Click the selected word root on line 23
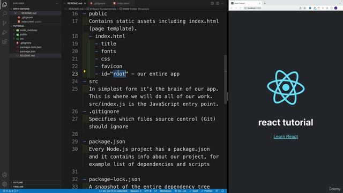Image resolution: width=343 pixels, height=193 pixels. [120, 74]
